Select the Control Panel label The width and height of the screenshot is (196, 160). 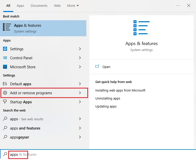(x=21, y=58)
